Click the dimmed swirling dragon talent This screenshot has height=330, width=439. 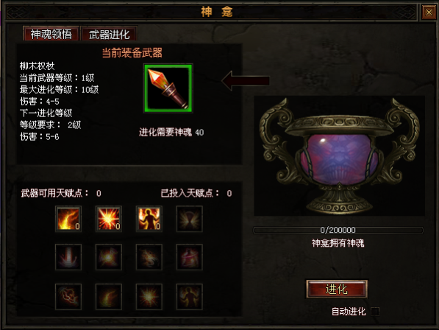149,257
